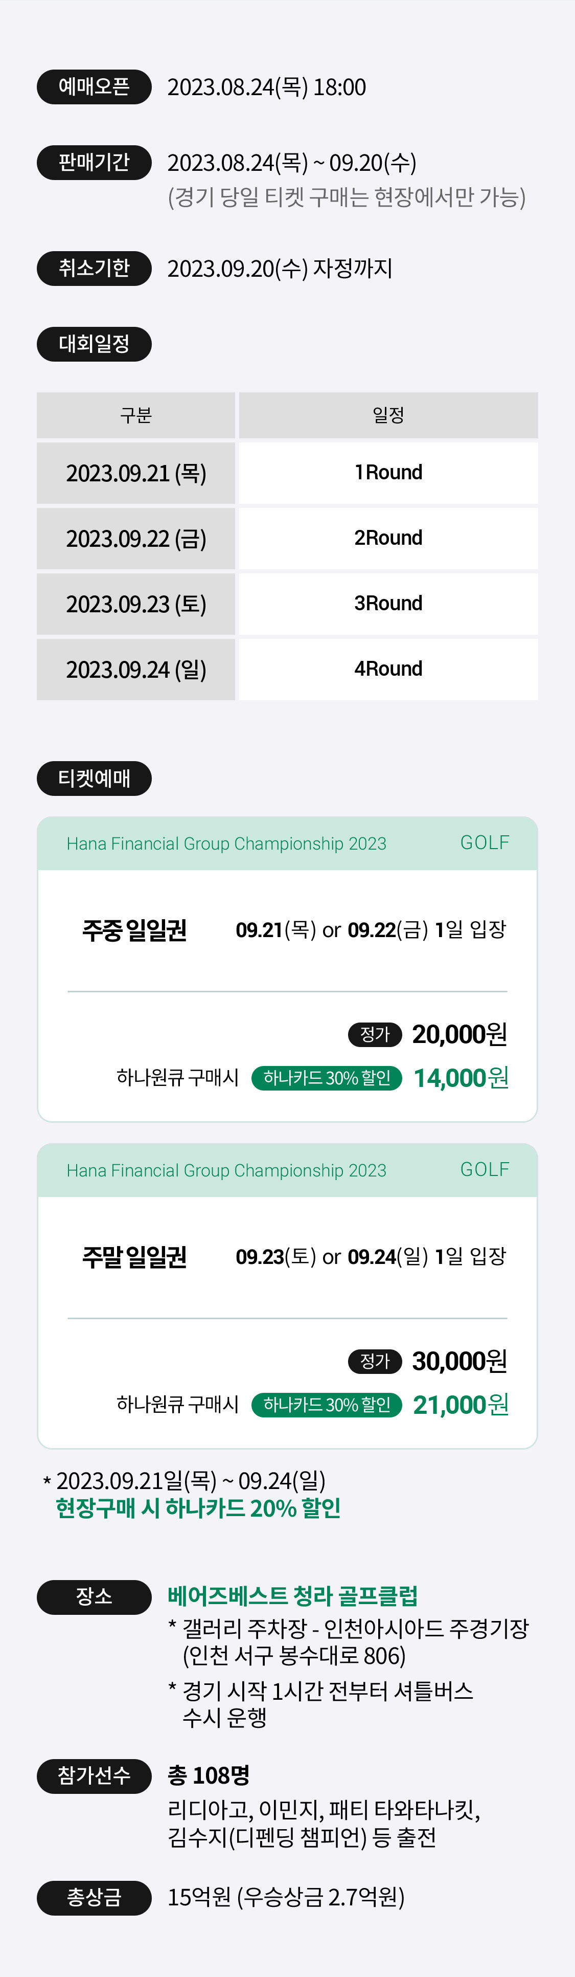Viewport: 575px width, 1977px height.
Task: Select the 14,000원 discounted weekday price
Action: pyautogui.click(x=461, y=1078)
